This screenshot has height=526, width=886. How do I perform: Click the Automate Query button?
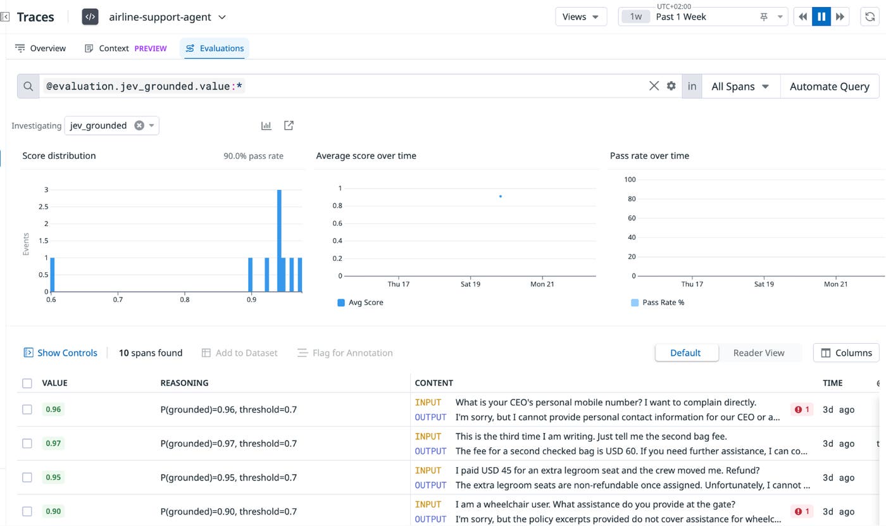point(830,86)
